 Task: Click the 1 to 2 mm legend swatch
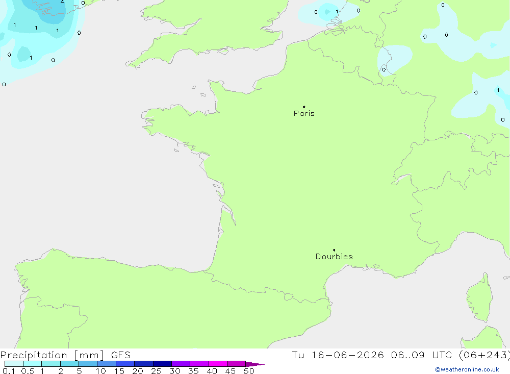coord(50,364)
